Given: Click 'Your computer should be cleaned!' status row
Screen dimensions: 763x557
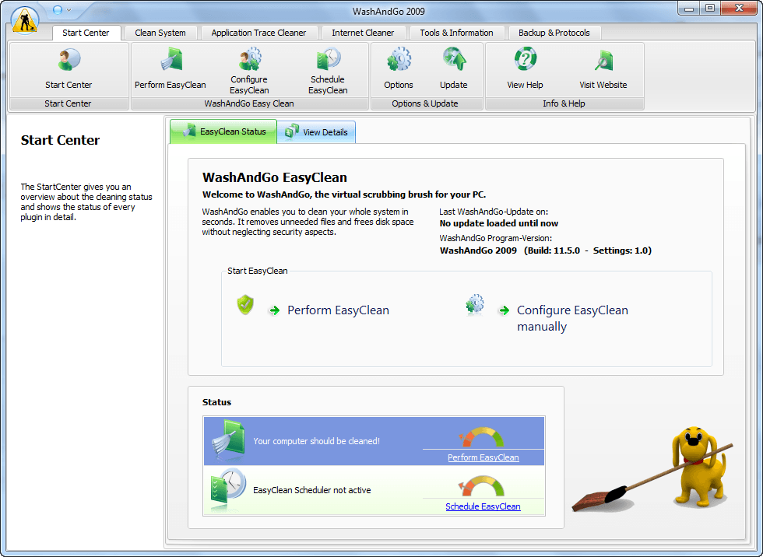Looking at the screenshot, I should click(374, 441).
